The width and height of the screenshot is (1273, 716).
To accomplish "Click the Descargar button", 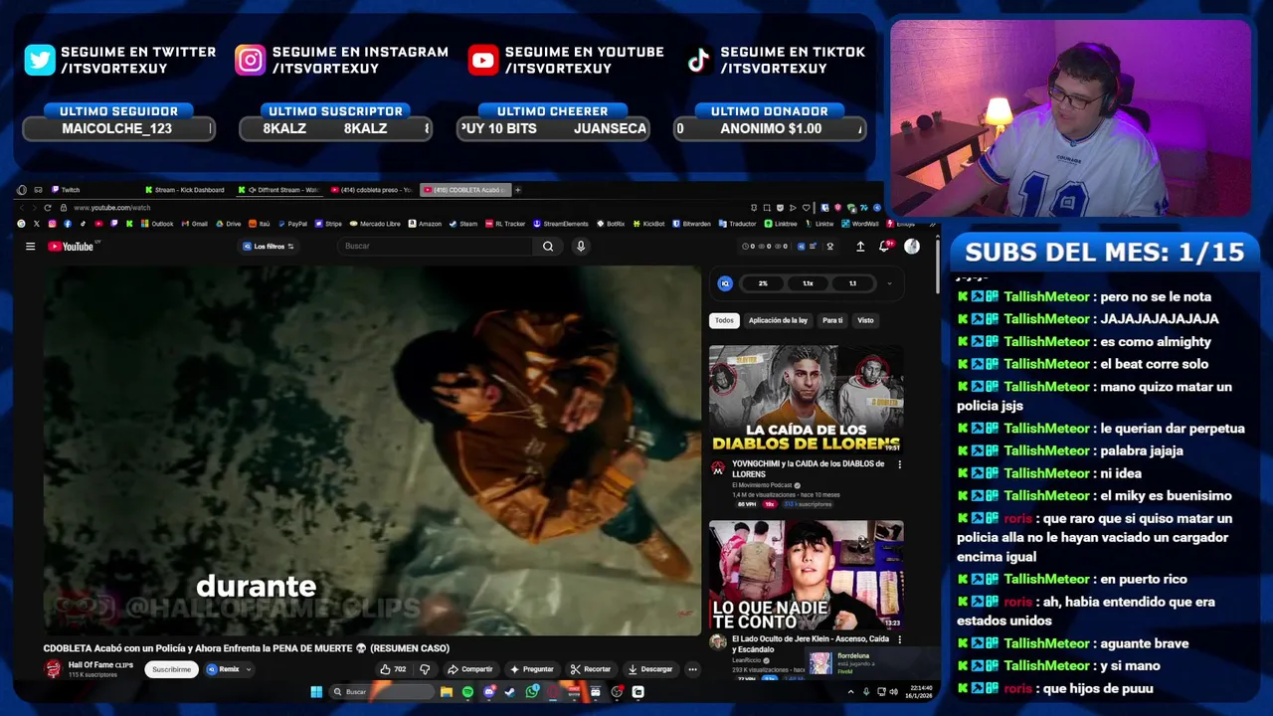I will (x=650, y=669).
